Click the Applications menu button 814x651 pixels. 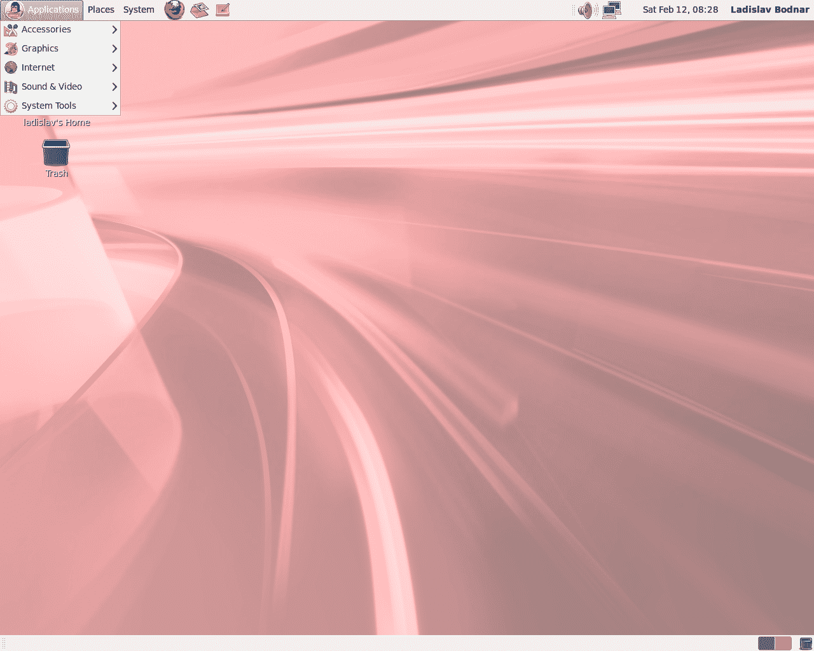click(x=42, y=10)
